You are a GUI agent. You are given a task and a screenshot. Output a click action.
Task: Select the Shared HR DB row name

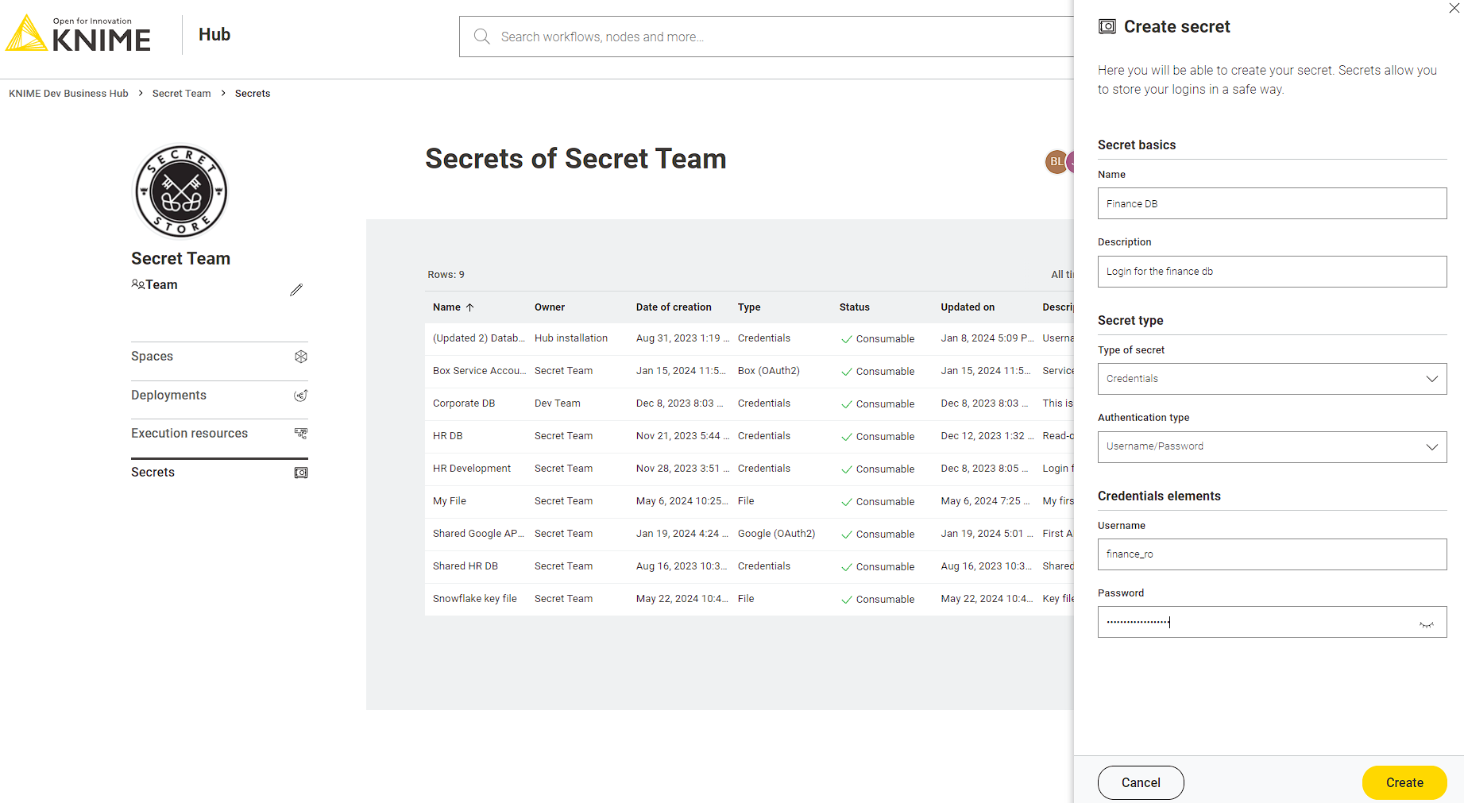(x=465, y=566)
